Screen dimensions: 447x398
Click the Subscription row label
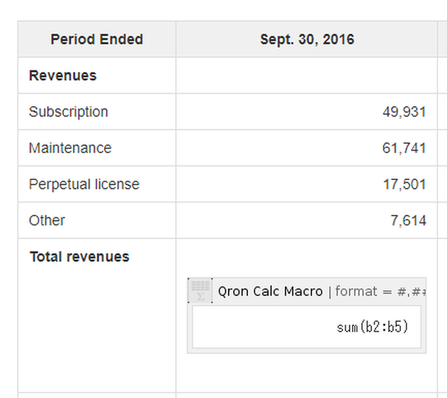coord(68,111)
